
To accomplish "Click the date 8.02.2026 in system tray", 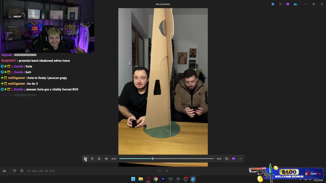I will coord(318,180).
